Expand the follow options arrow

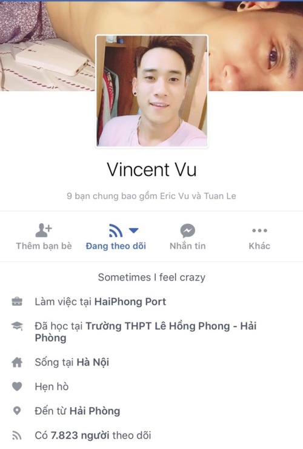tap(133, 230)
